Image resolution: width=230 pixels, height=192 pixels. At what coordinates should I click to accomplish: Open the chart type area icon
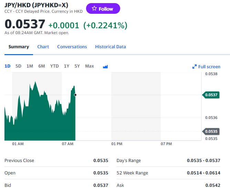(x=105, y=66)
